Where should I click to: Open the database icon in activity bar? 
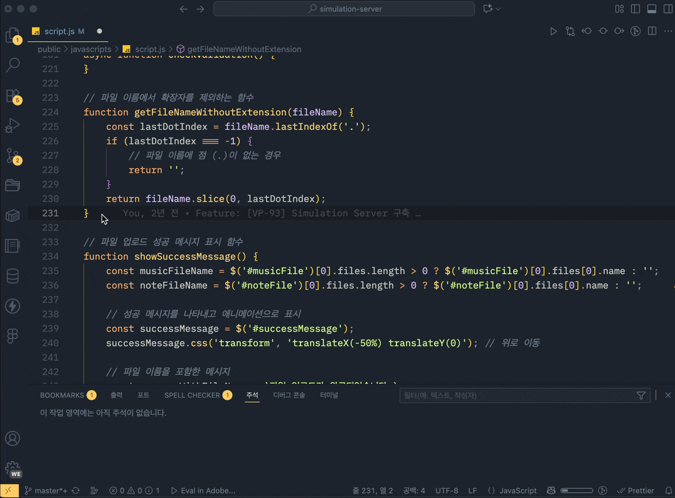[x=13, y=276]
